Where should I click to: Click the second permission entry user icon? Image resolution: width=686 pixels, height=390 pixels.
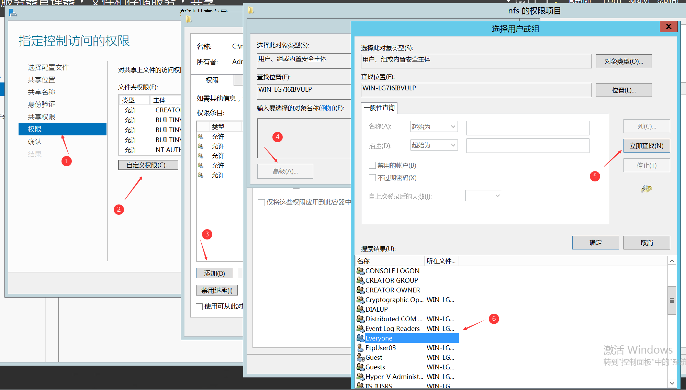[x=201, y=146]
